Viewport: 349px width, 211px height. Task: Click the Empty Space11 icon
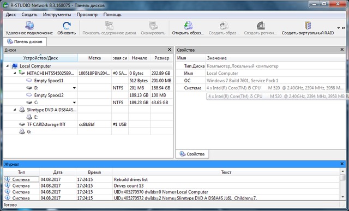tap(29, 80)
